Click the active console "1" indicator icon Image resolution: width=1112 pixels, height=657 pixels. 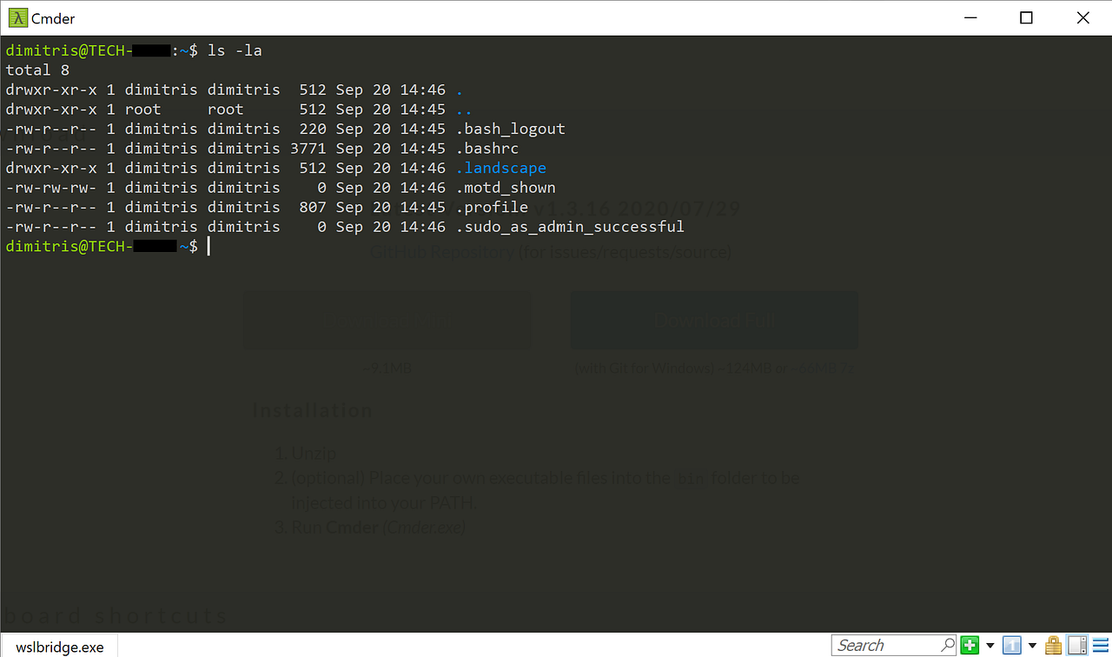tap(1010, 645)
